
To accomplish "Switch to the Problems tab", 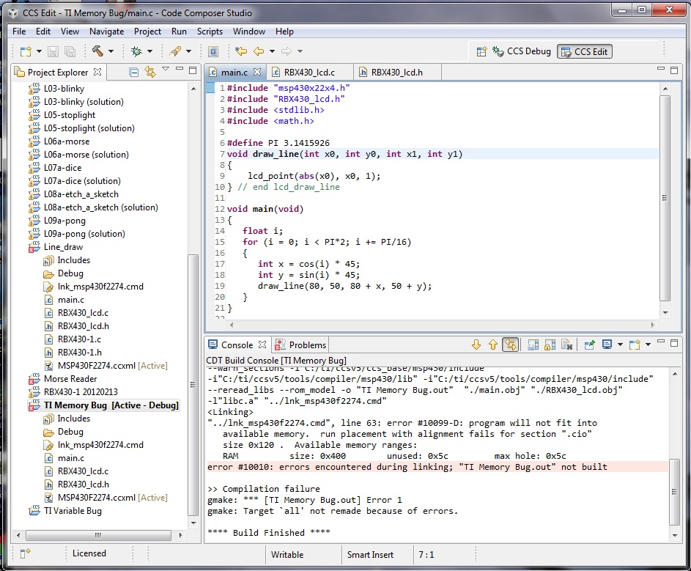I will pos(302,345).
